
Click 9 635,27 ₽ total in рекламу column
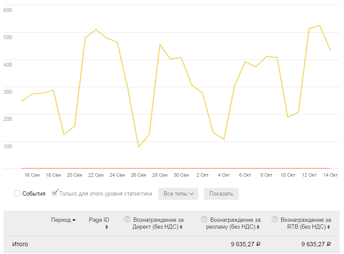click(x=246, y=244)
